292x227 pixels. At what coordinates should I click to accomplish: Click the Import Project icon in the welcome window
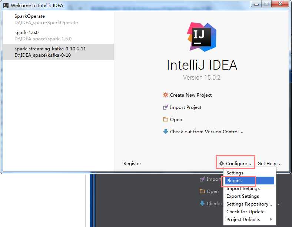[x=165, y=107]
